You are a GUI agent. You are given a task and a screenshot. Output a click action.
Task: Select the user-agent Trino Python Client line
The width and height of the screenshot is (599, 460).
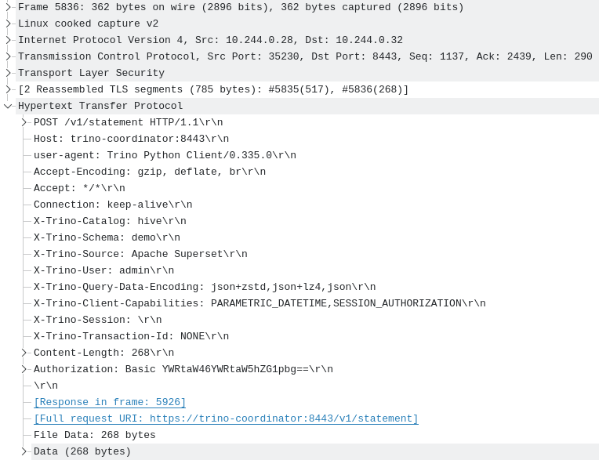(x=165, y=155)
